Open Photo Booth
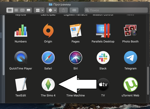Image resolution: width=150 pixels, height=109 pixels. (130, 31)
